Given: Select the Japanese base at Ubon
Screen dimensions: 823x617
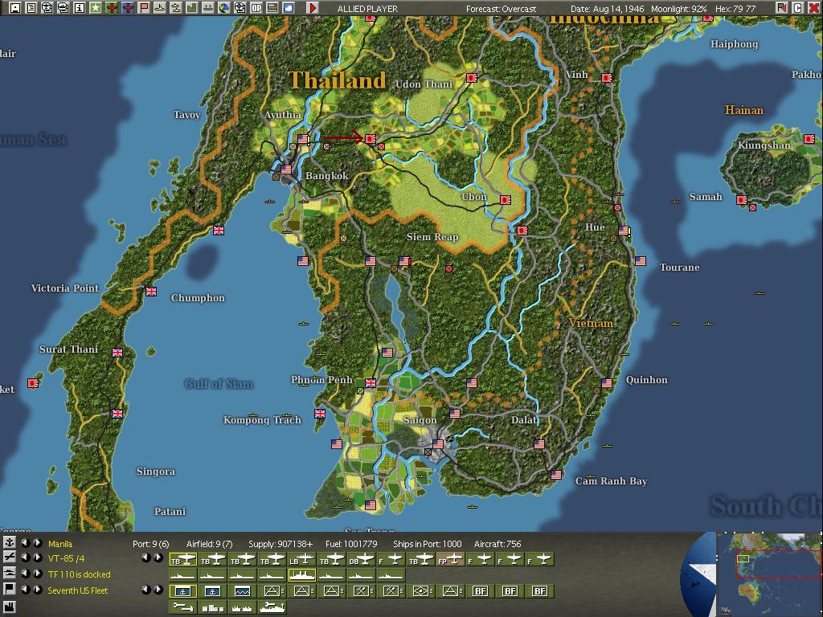Looking at the screenshot, I should pos(506,200).
